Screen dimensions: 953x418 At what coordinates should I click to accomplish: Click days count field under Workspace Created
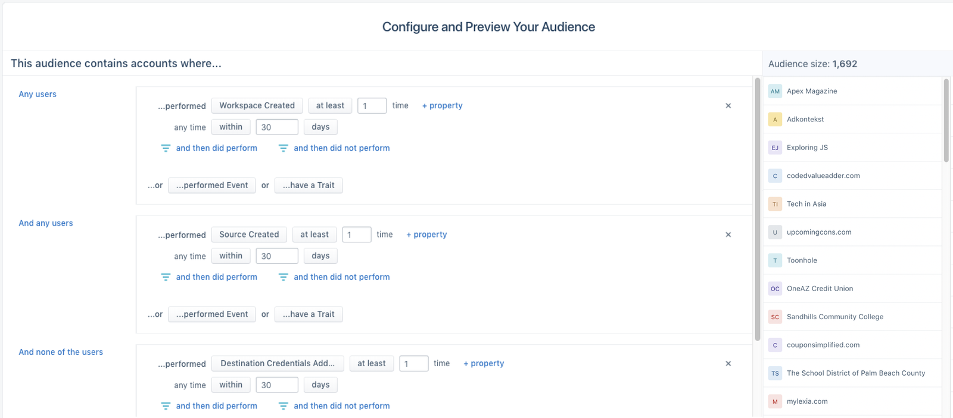277,127
